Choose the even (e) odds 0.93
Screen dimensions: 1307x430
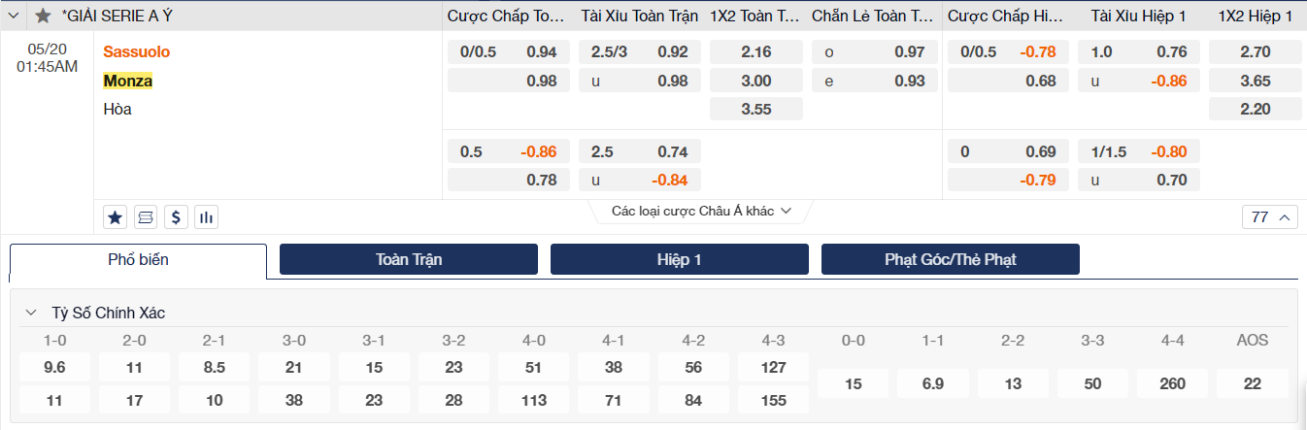875,81
